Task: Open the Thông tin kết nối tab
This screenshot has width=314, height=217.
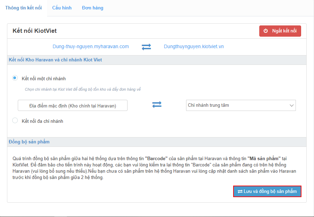Action: point(23,8)
